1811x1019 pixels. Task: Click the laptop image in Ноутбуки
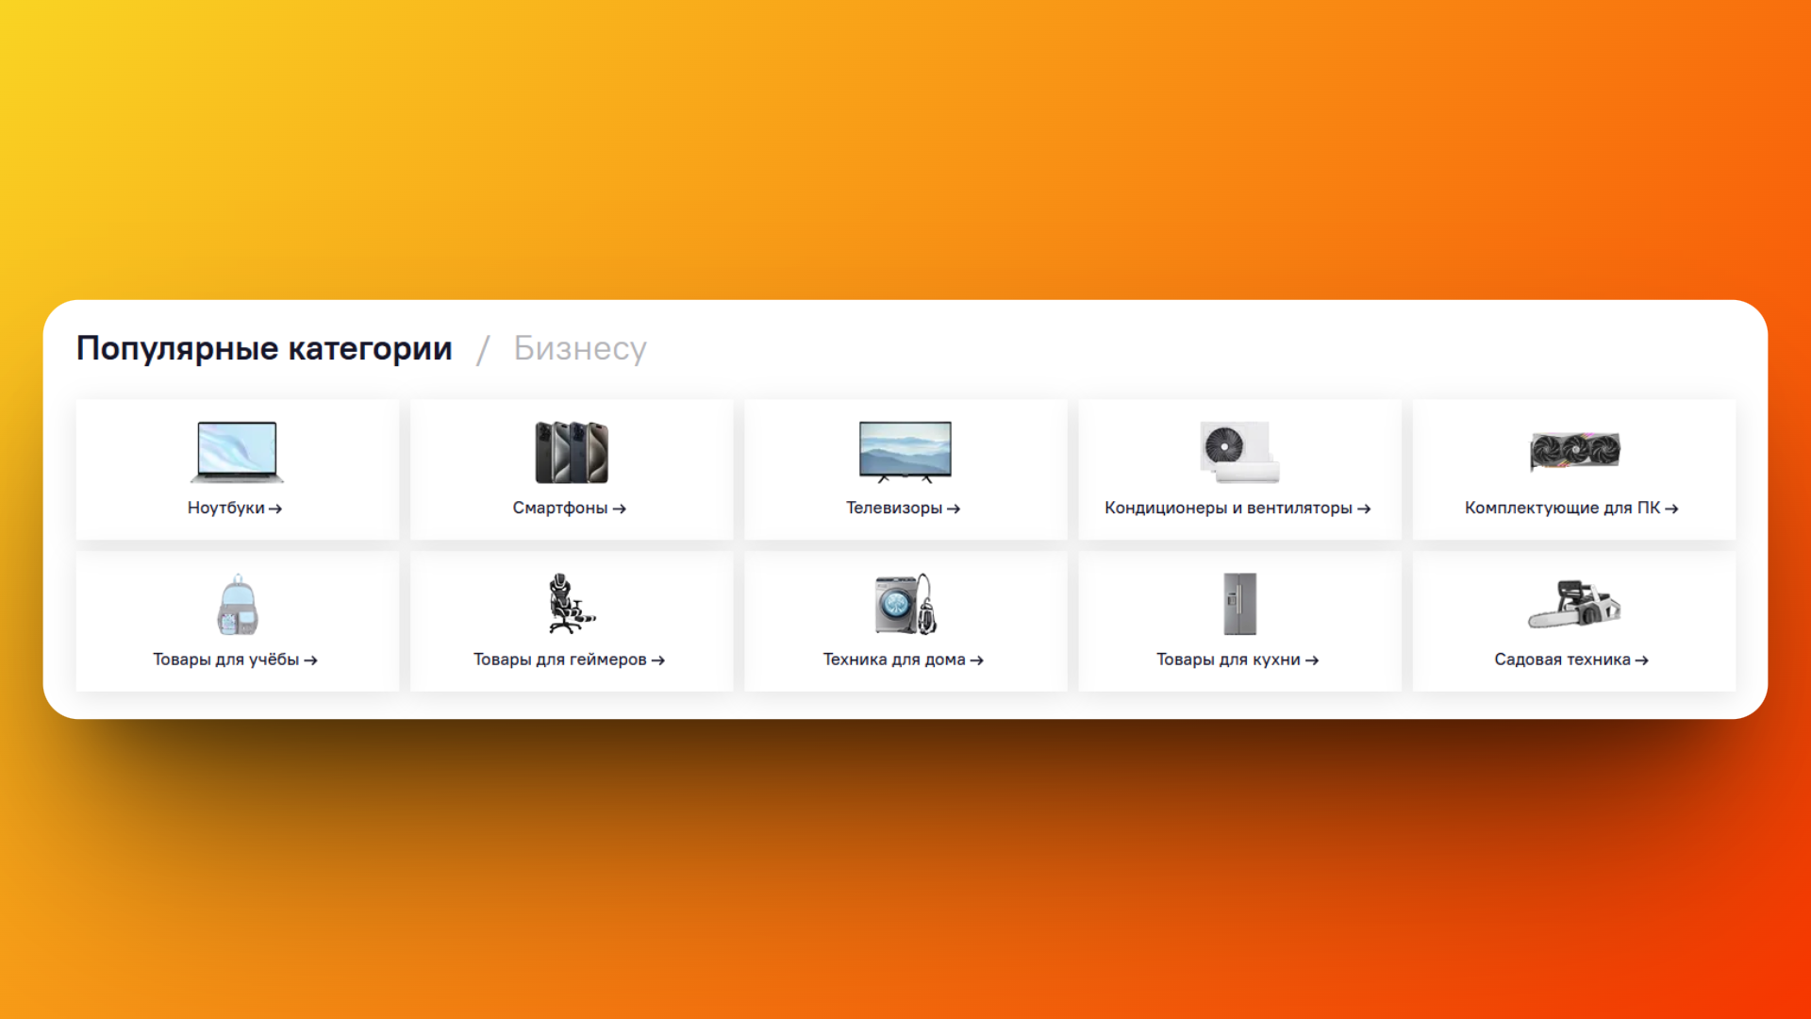pyautogui.click(x=237, y=451)
